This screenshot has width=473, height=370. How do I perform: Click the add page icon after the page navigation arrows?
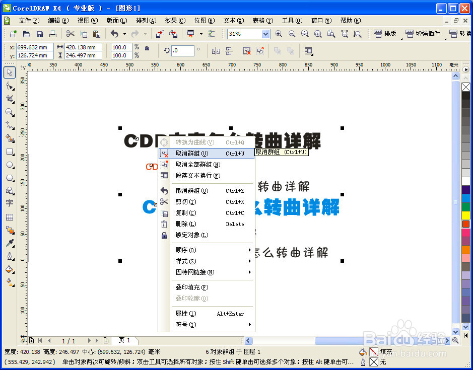[106, 341]
